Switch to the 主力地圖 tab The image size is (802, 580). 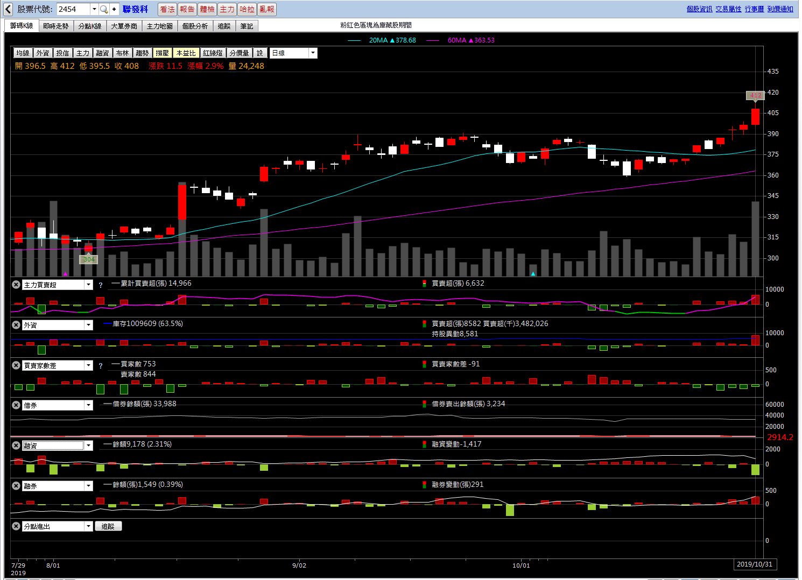click(160, 26)
